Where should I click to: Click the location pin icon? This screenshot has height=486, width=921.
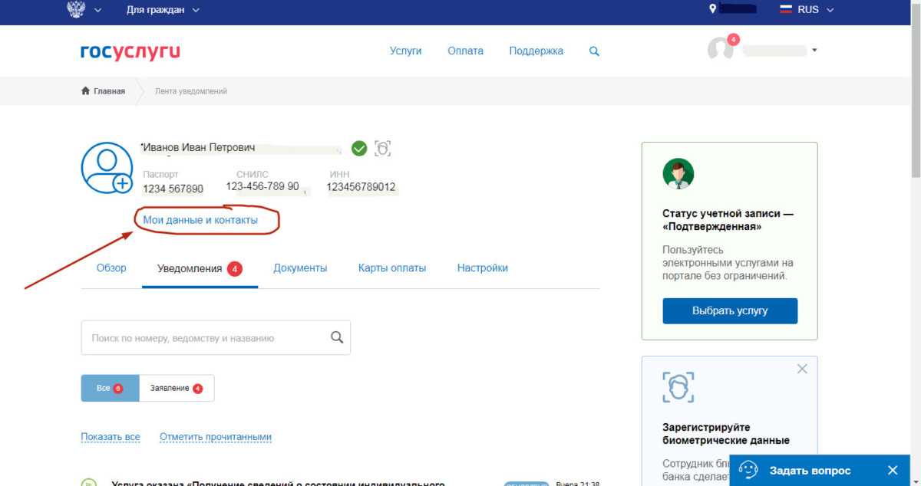pos(713,9)
